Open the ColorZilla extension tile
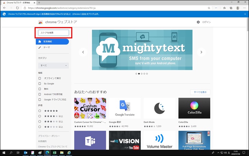The height and width of the screenshot is (156, 249). [x=194, y=108]
